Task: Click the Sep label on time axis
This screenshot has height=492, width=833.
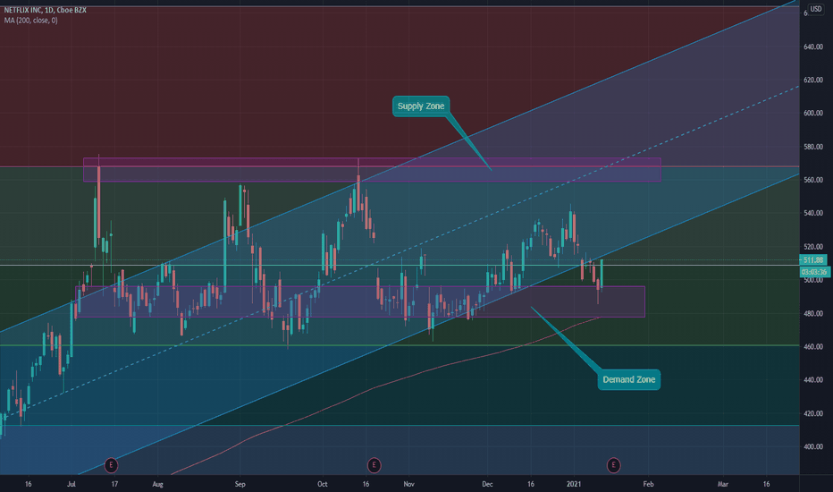Action: point(240,484)
